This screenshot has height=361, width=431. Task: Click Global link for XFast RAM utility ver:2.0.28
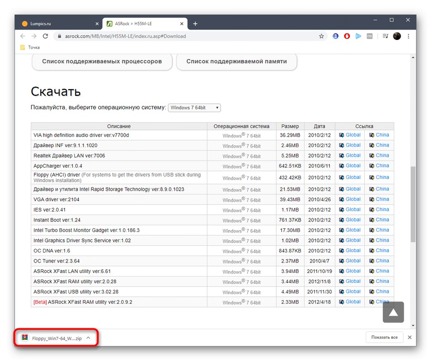(x=353, y=281)
